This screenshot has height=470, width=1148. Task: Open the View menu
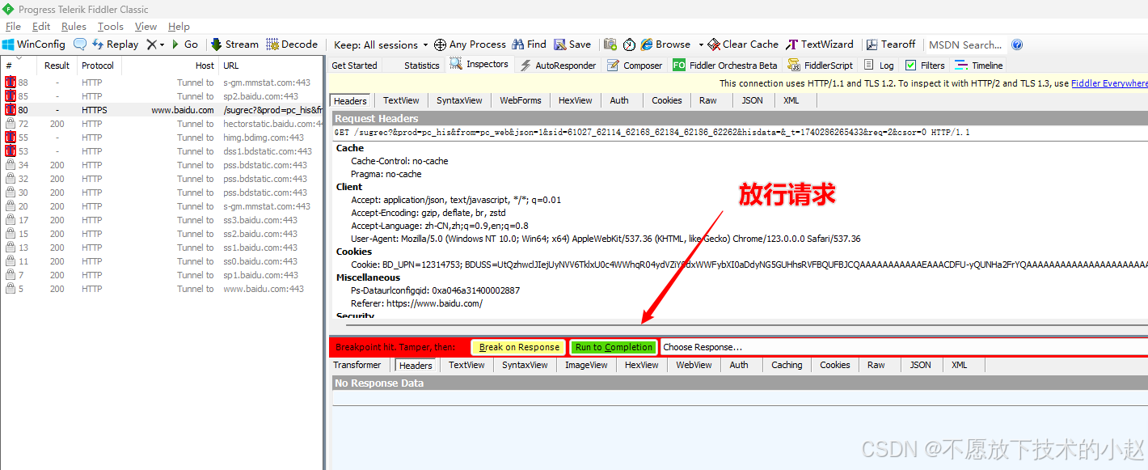click(x=146, y=27)
